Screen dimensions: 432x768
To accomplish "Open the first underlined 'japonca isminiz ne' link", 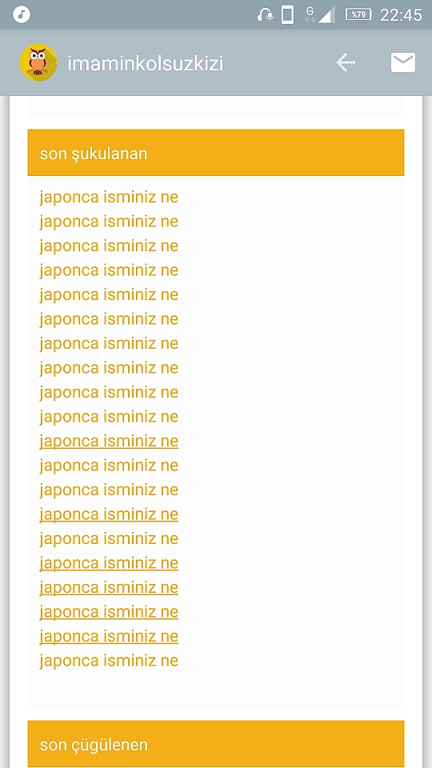I will point(109,442).
